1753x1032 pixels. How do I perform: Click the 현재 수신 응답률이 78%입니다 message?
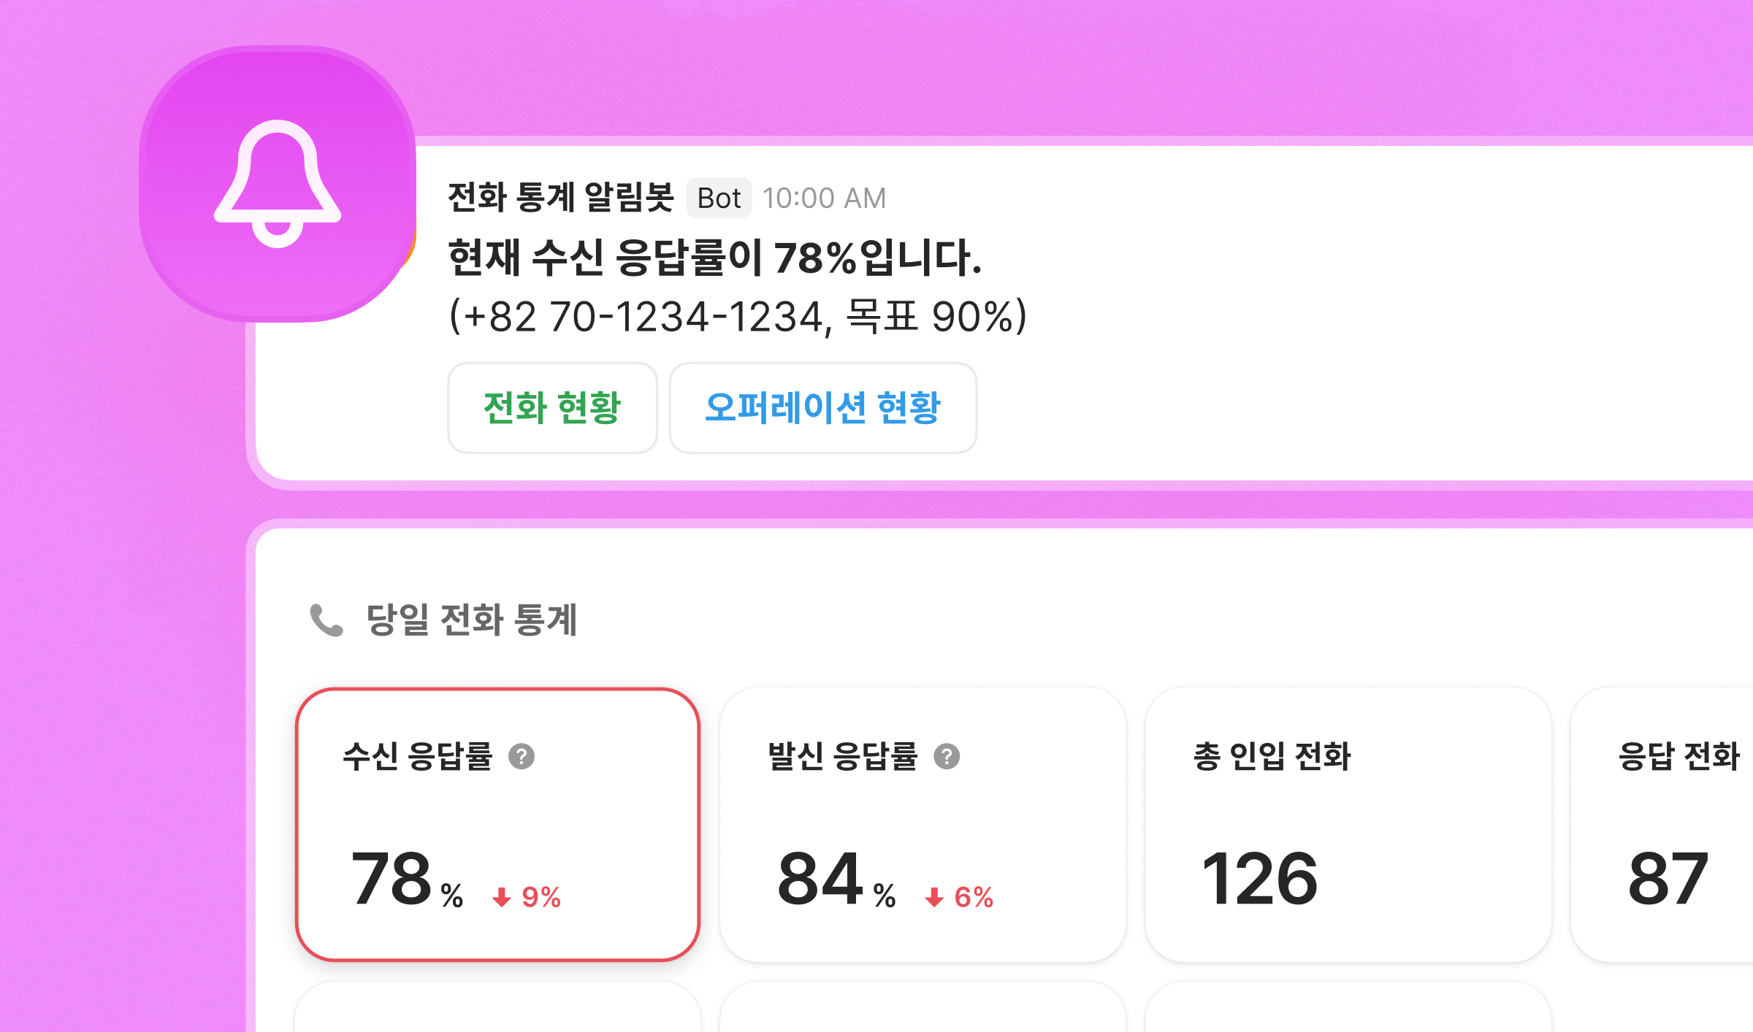pos(714,258)
